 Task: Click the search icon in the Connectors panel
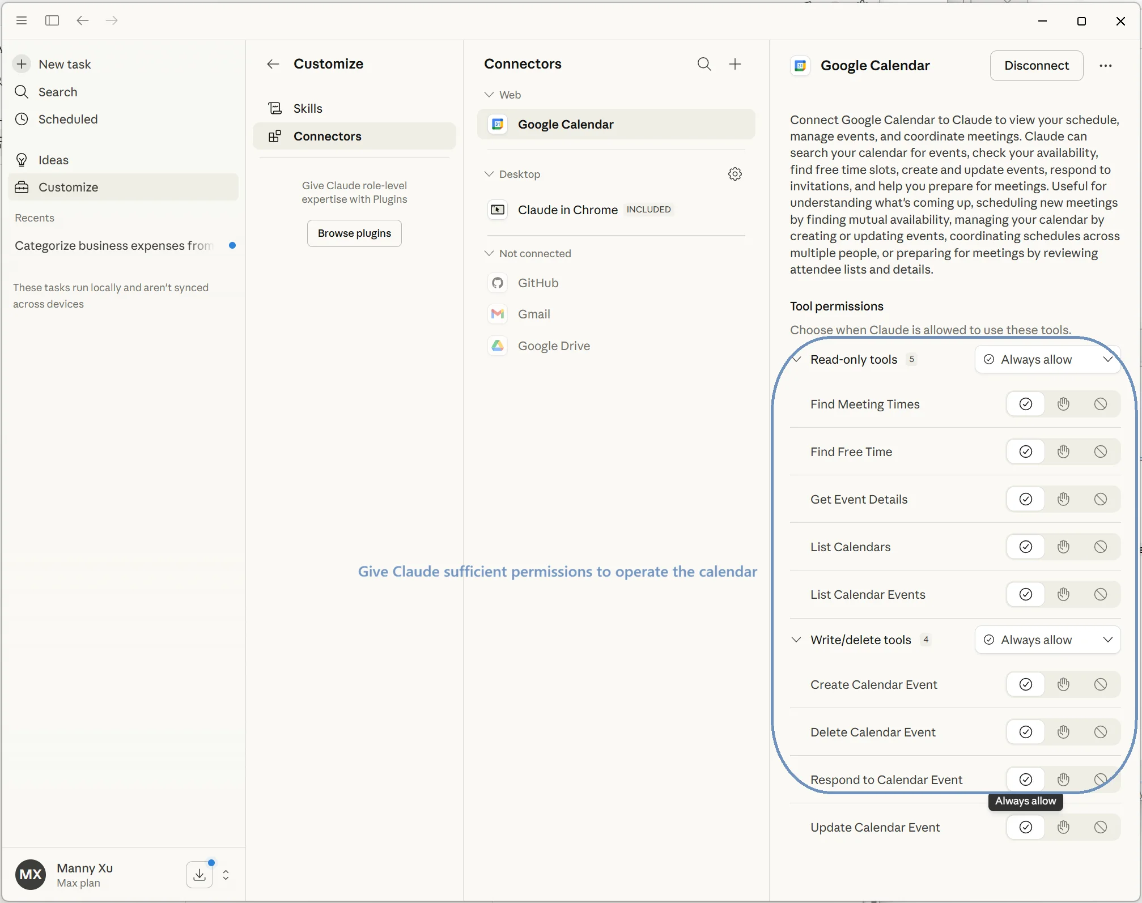[x=704, y=64]
